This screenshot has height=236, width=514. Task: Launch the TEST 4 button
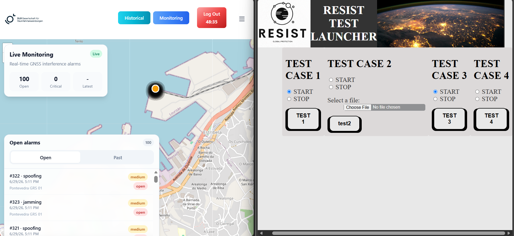click(491, 119)
